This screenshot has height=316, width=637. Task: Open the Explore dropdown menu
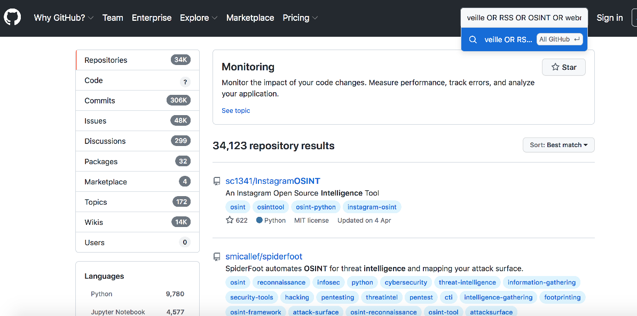point(198,18)
